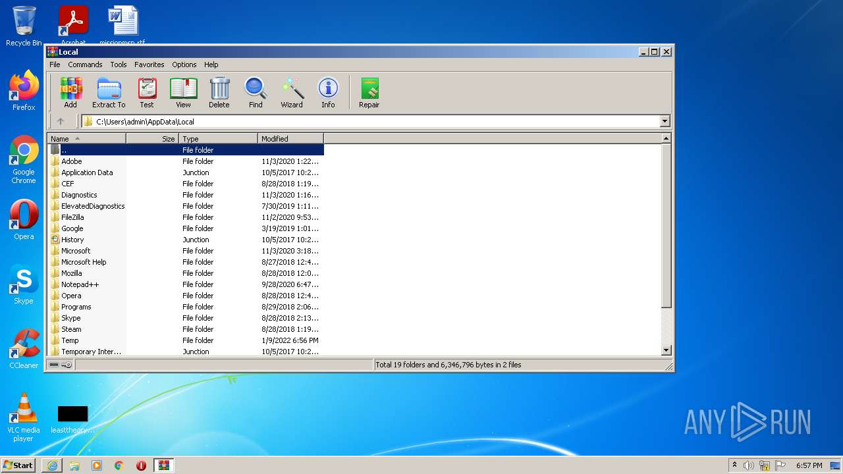
Task: Click the Info toolbar icon
Action: pyautogui.click(x=328, y=93)
